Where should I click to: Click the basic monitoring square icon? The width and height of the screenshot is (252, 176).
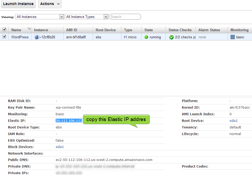(x=233, y=37)
